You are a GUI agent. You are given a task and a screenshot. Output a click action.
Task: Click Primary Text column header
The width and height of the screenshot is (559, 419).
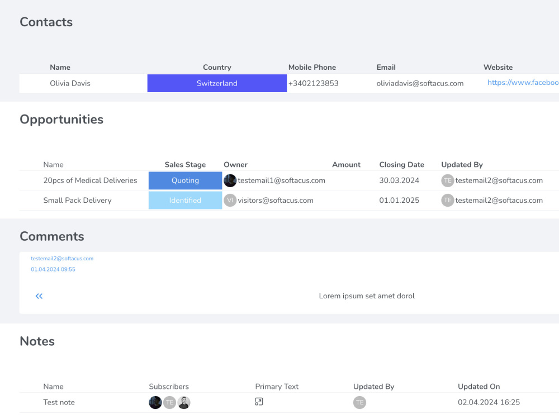pos(277,387)
